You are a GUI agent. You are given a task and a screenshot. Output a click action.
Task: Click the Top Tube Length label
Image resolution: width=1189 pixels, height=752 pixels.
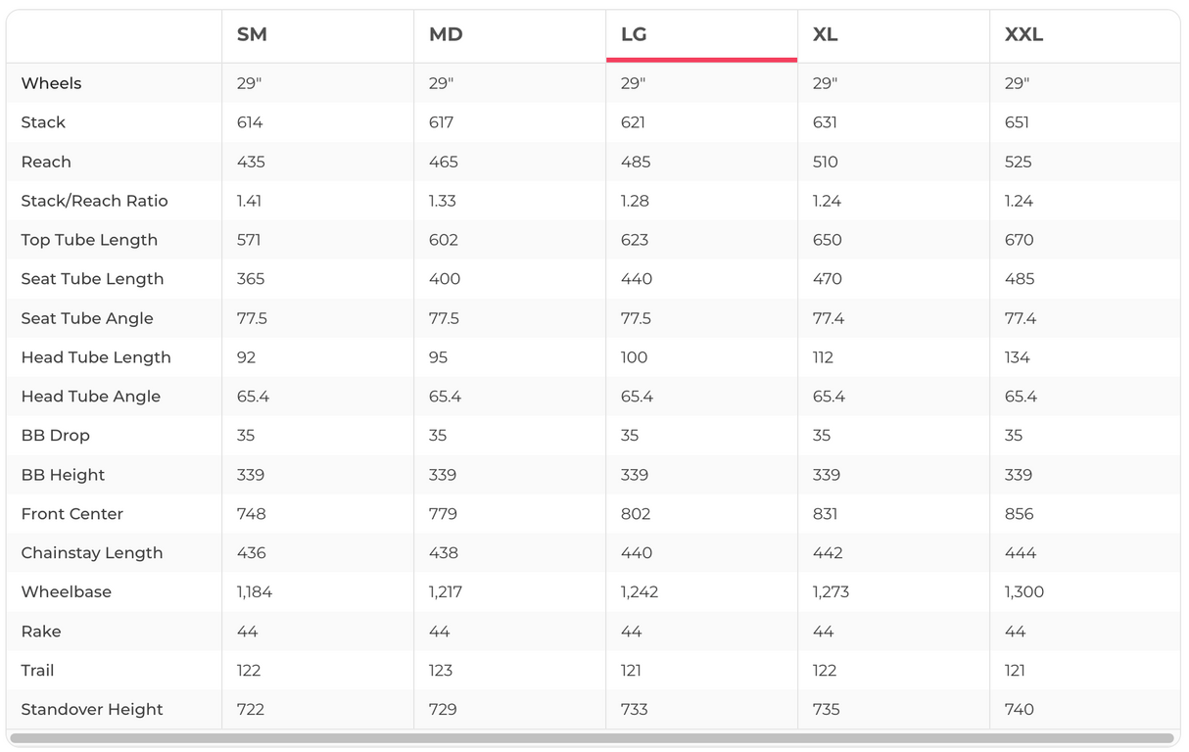pyautogui.click(x=89, y=240)
